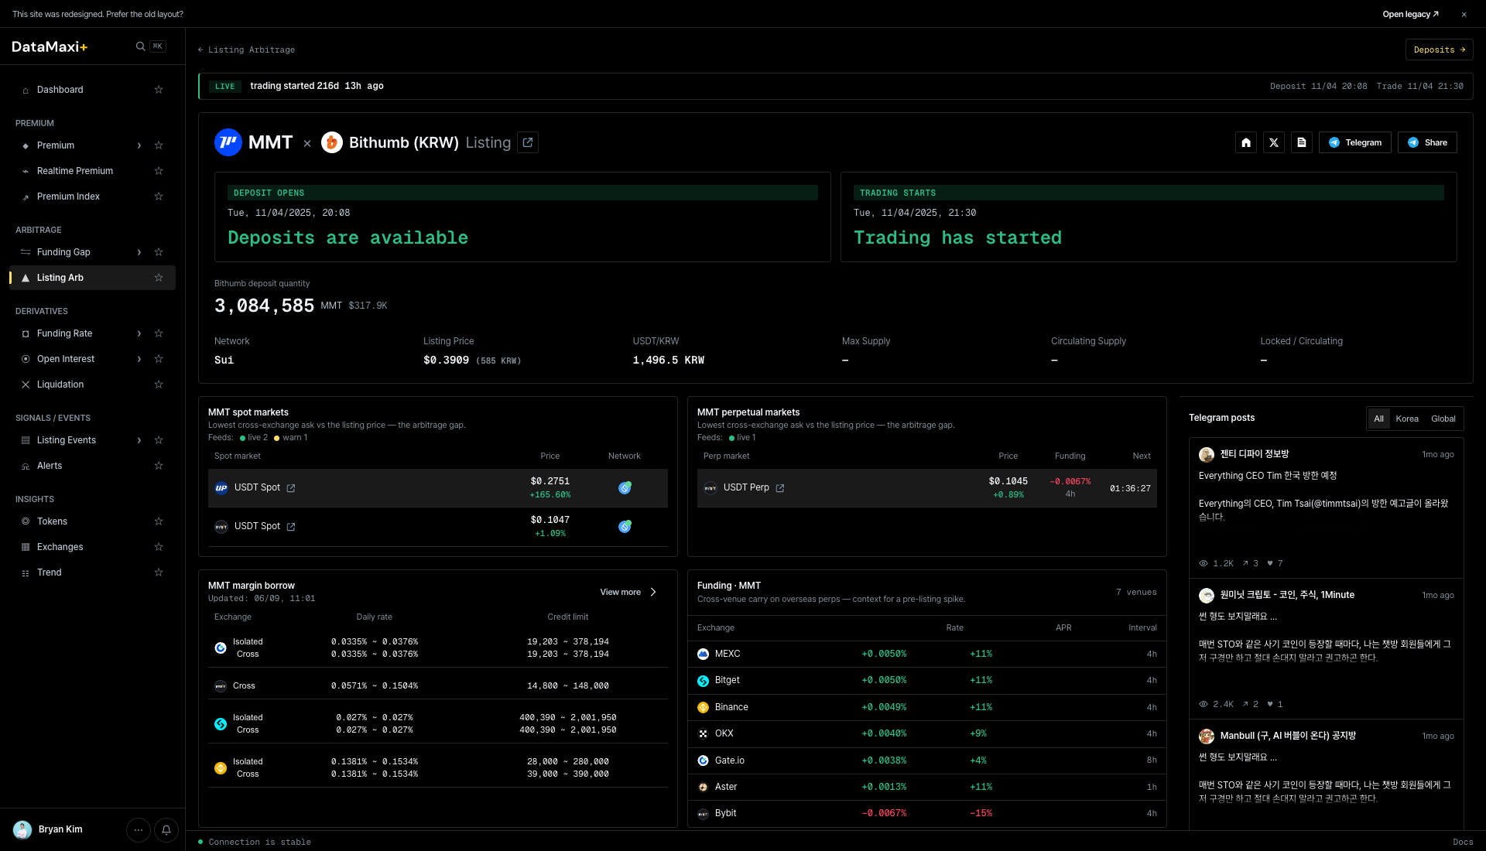Expand the Funding Gap submenu chevron
1486x851 pixels.
click(x=139, y=252)
